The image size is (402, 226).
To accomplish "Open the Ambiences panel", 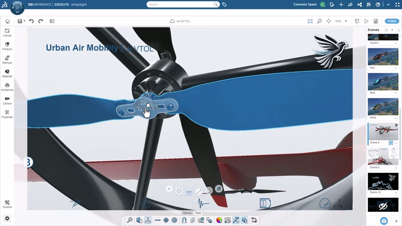I will (7, 87).
